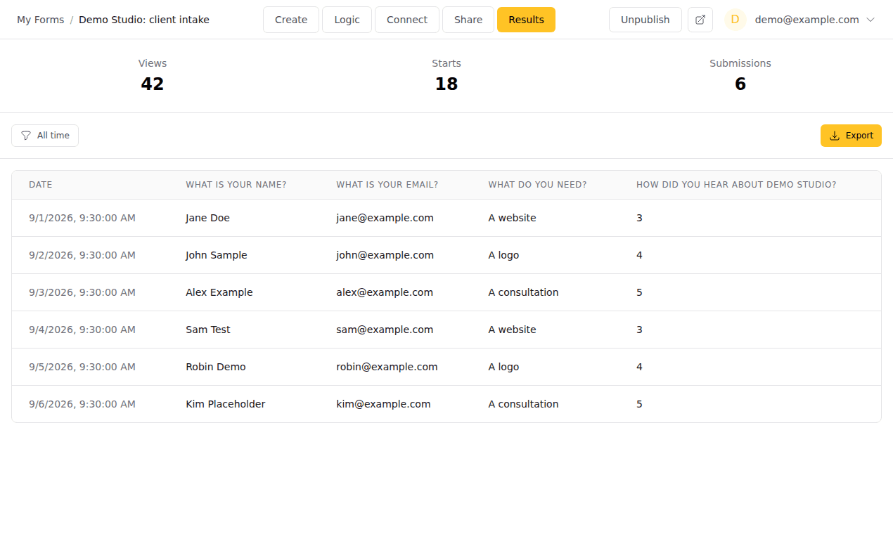The image size is (893, 534).
Task: Click rating 3 in Sam Test's row
Action: pos(639,330)
